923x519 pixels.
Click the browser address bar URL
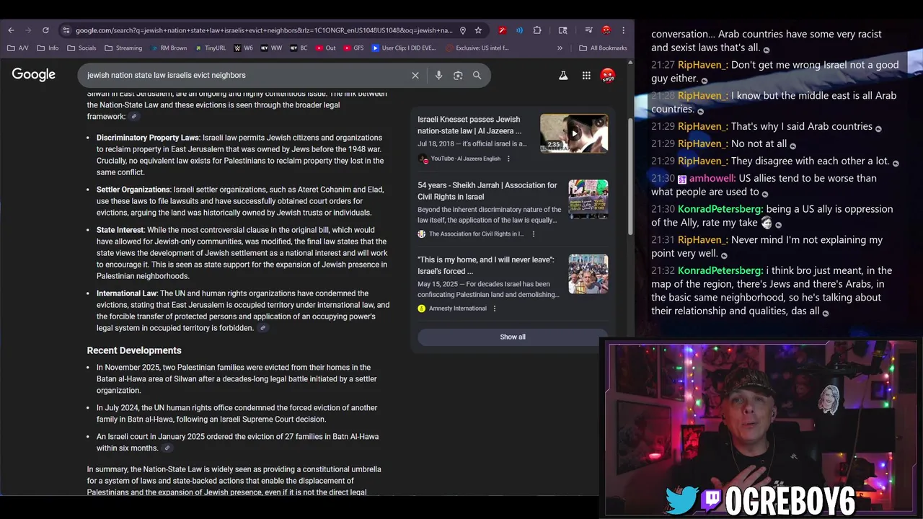[264, 30]
